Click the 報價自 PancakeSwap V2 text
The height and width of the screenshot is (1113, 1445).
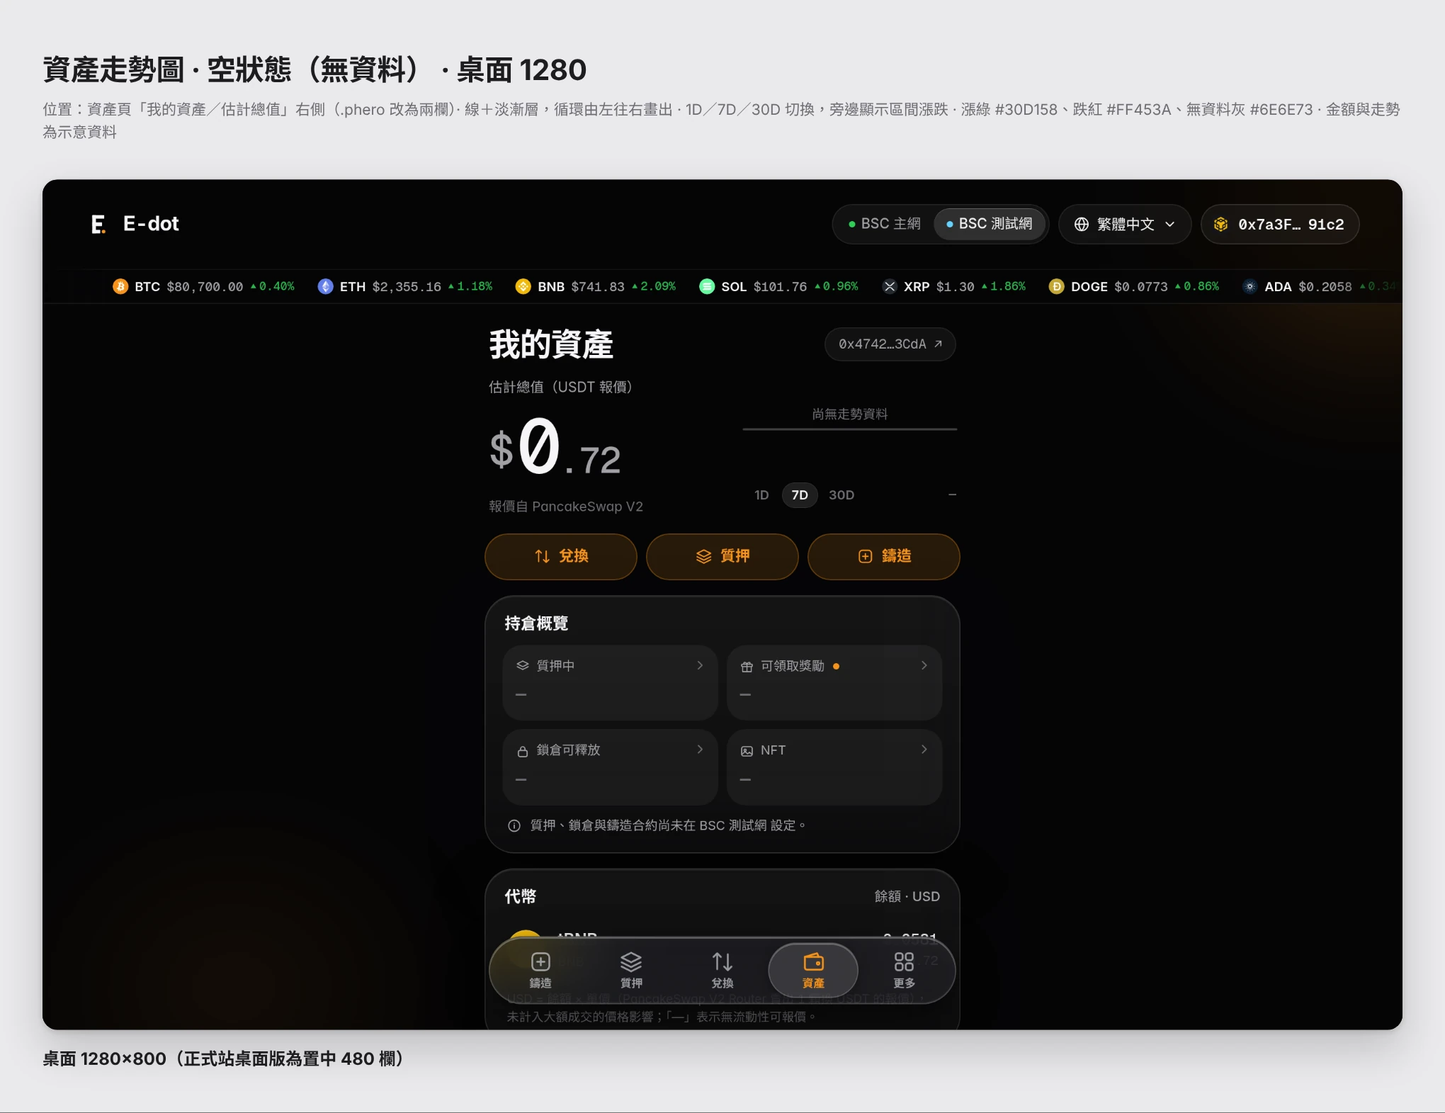click(x=566, y=507)
